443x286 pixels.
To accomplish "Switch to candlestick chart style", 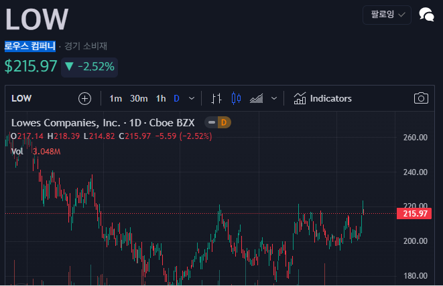I will coord(236,99).
